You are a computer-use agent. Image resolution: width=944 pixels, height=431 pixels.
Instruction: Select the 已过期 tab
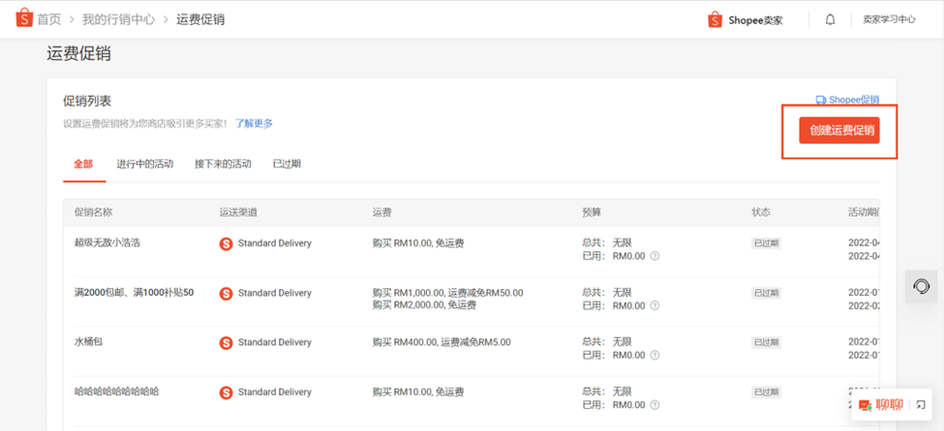287,163
